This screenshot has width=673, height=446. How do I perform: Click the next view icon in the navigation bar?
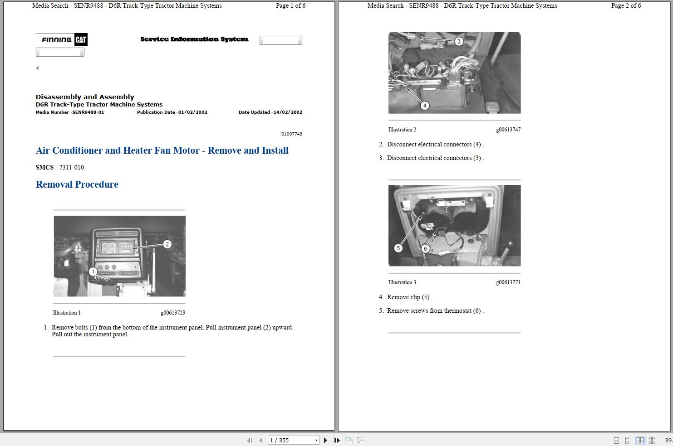click(361, 440)
